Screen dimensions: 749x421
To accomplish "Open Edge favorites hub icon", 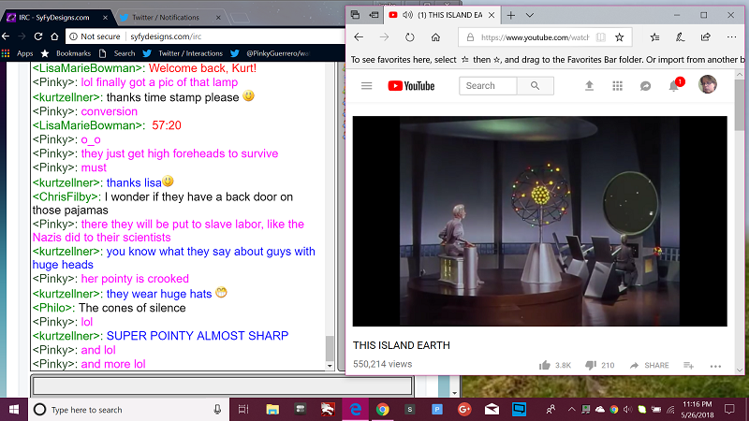I will (x=654, y=37).
